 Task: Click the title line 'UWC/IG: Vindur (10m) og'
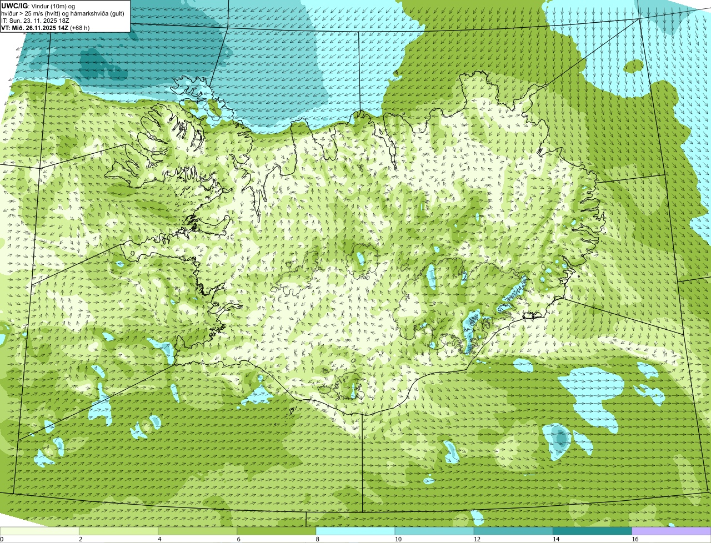[x=38, y=6]
